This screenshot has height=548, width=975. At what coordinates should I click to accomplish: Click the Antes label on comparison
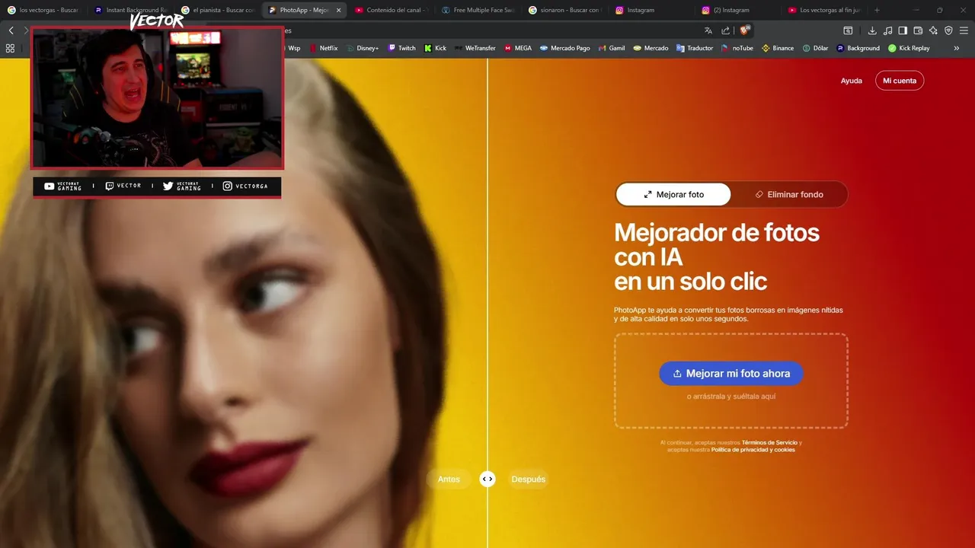coord(449,479)
